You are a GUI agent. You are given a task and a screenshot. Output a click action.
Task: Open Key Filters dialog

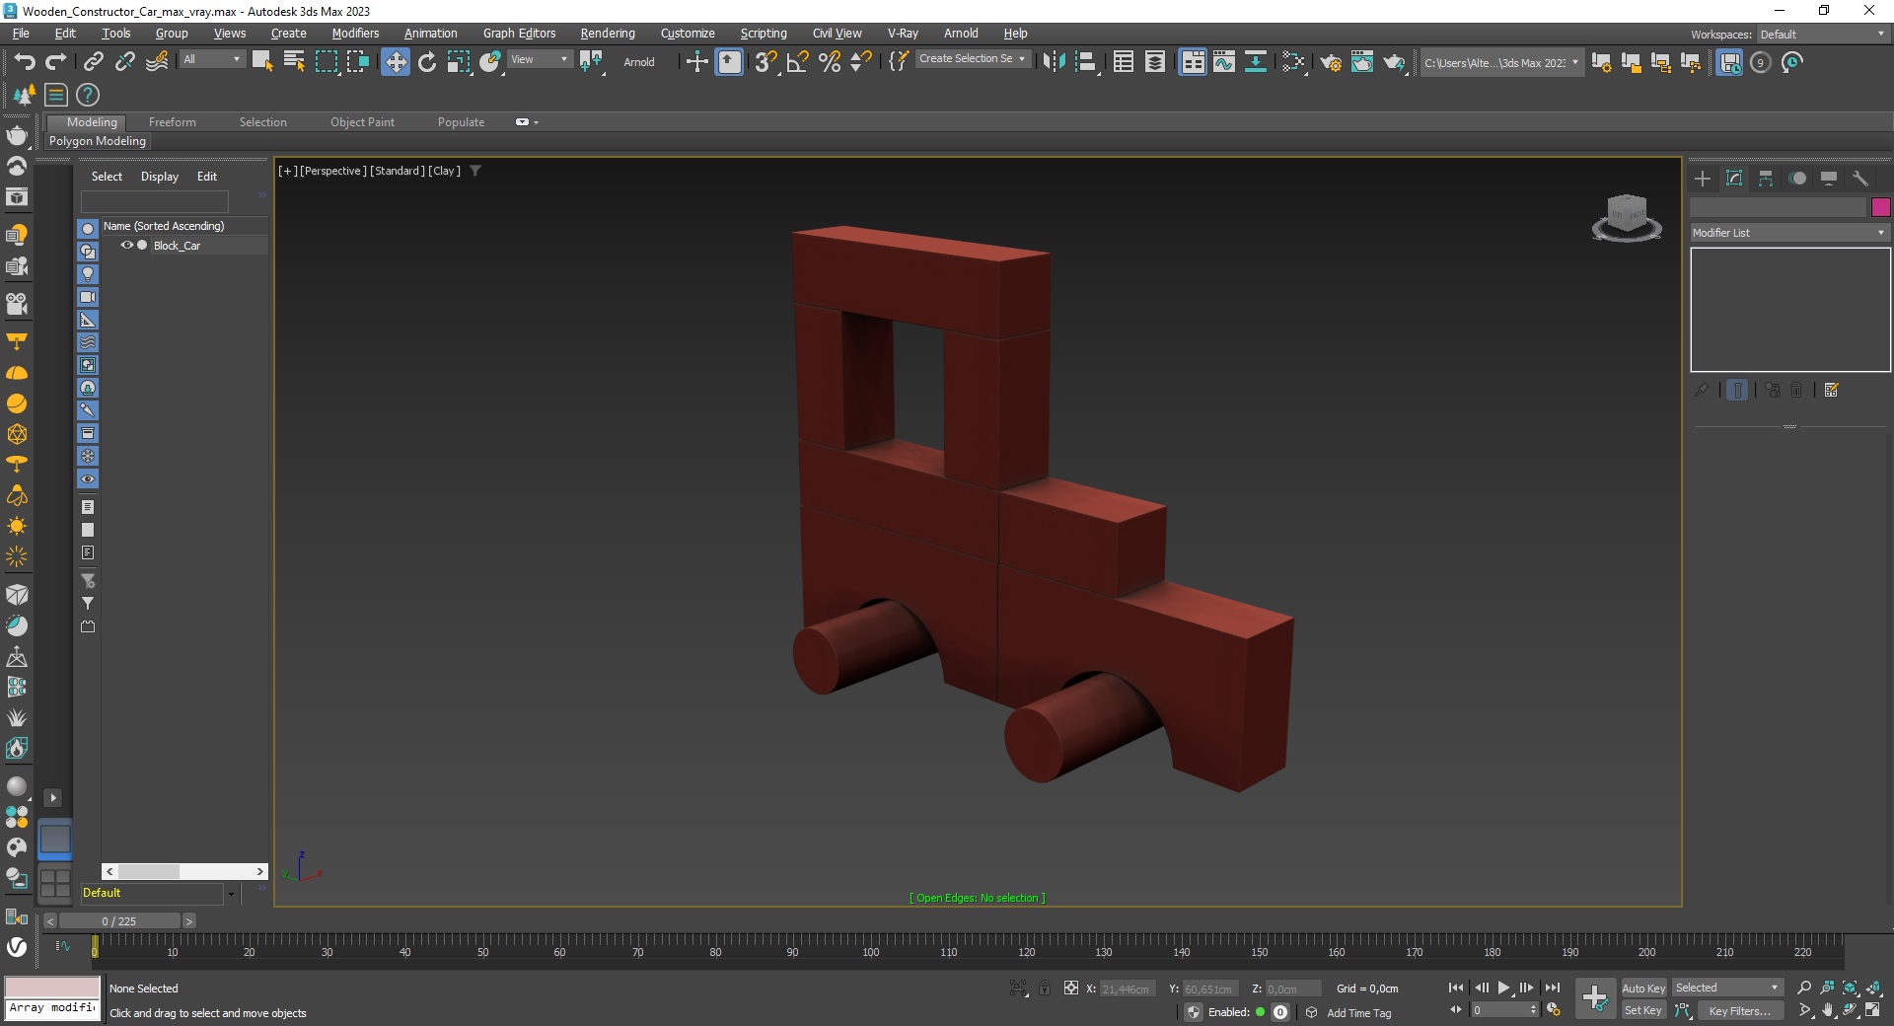pyautogui.click(x=1739, y=1010)
